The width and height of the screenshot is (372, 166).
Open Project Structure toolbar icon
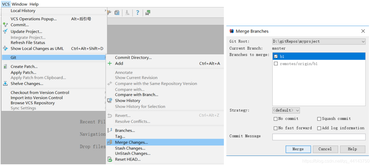tap(117, 12)
